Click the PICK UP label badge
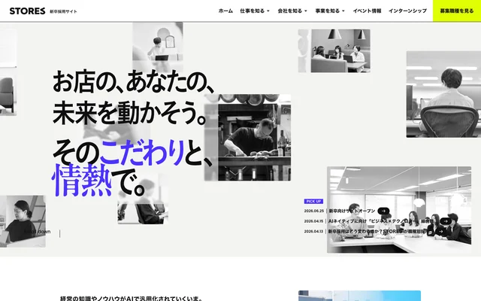The image size is (481, 301). (313, 201)
